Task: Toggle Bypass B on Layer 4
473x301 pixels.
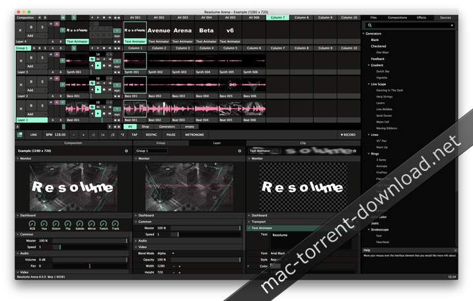Action: pos(31,27)
